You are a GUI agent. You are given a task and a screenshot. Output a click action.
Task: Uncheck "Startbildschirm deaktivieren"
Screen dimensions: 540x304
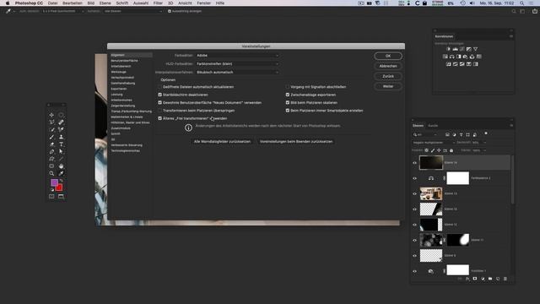point(159,95)
